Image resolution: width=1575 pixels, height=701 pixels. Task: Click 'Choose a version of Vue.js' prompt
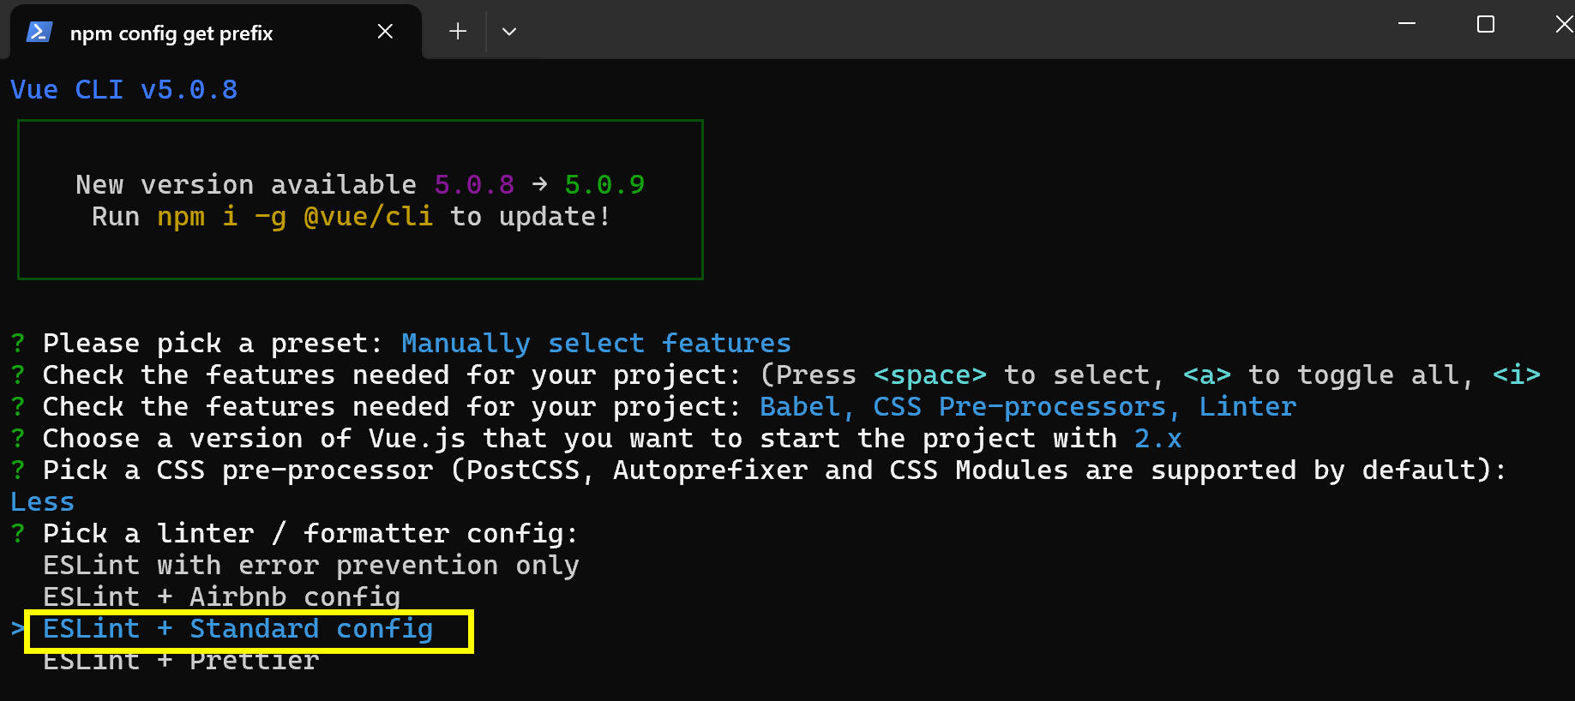255,439
